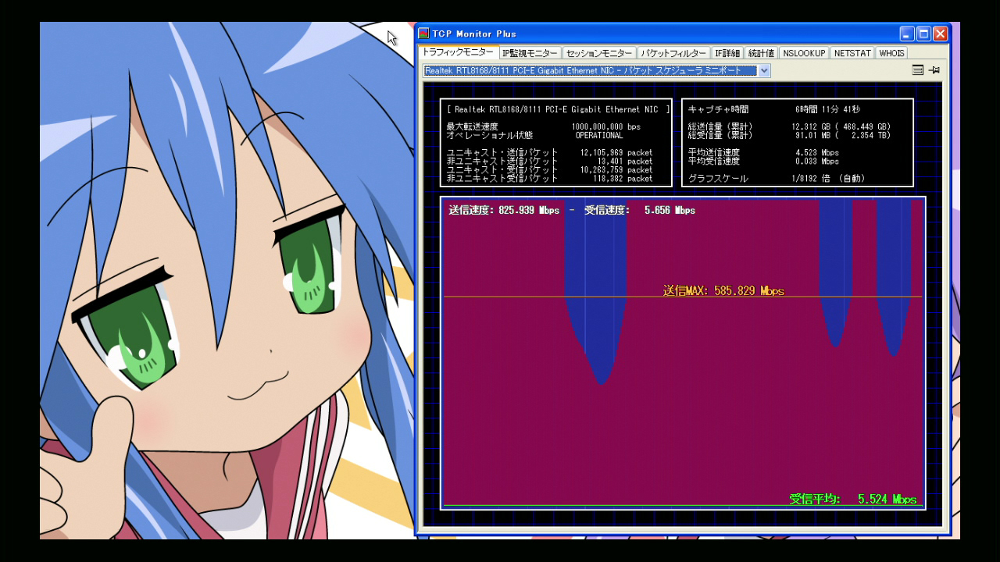Select the Realtek RTL8168/8111 adapter combo box
The image size is (1000, 562).
click(591, 71)
